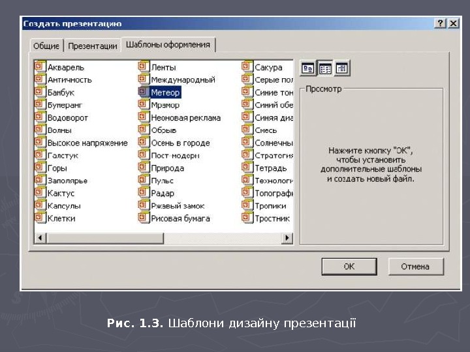
Task: Click the Кактус template icon
Action: (x=40, y=192)
